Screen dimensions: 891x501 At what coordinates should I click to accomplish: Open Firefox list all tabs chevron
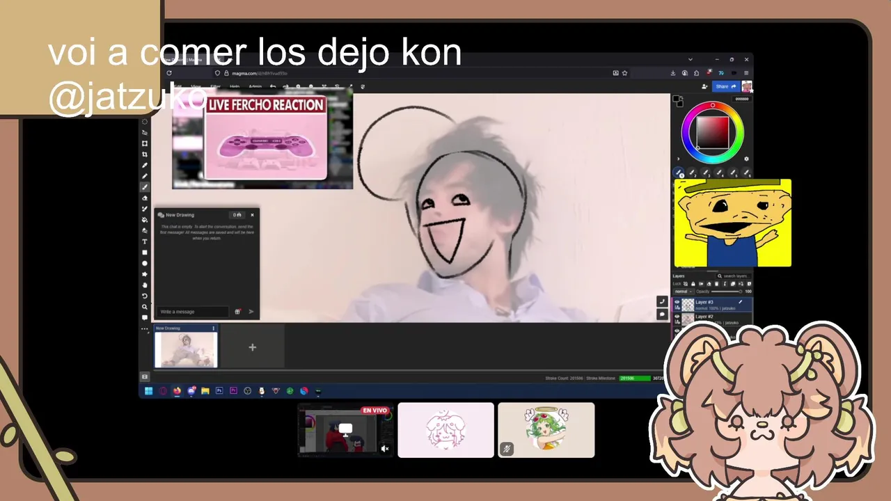691,59
